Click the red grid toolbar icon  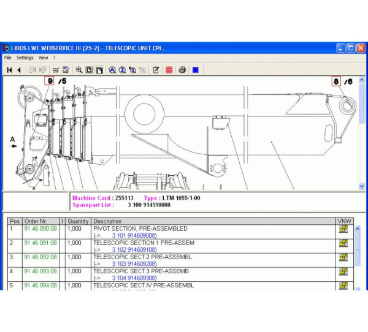[x=169, y=70]
